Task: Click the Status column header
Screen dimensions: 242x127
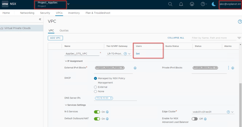Action: click(x=198, y=46)
